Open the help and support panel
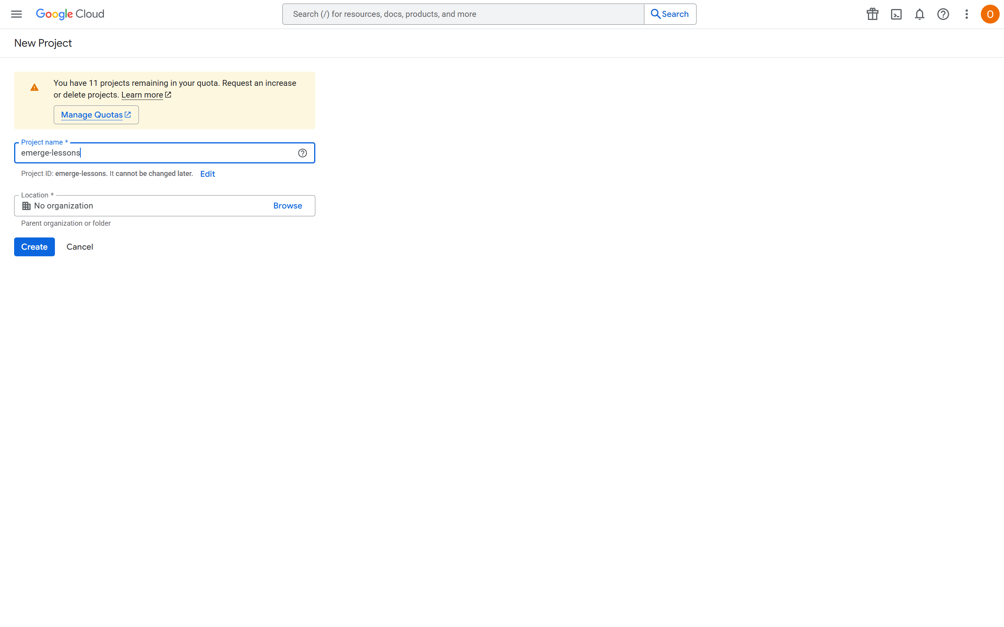 tap(943, 14)
